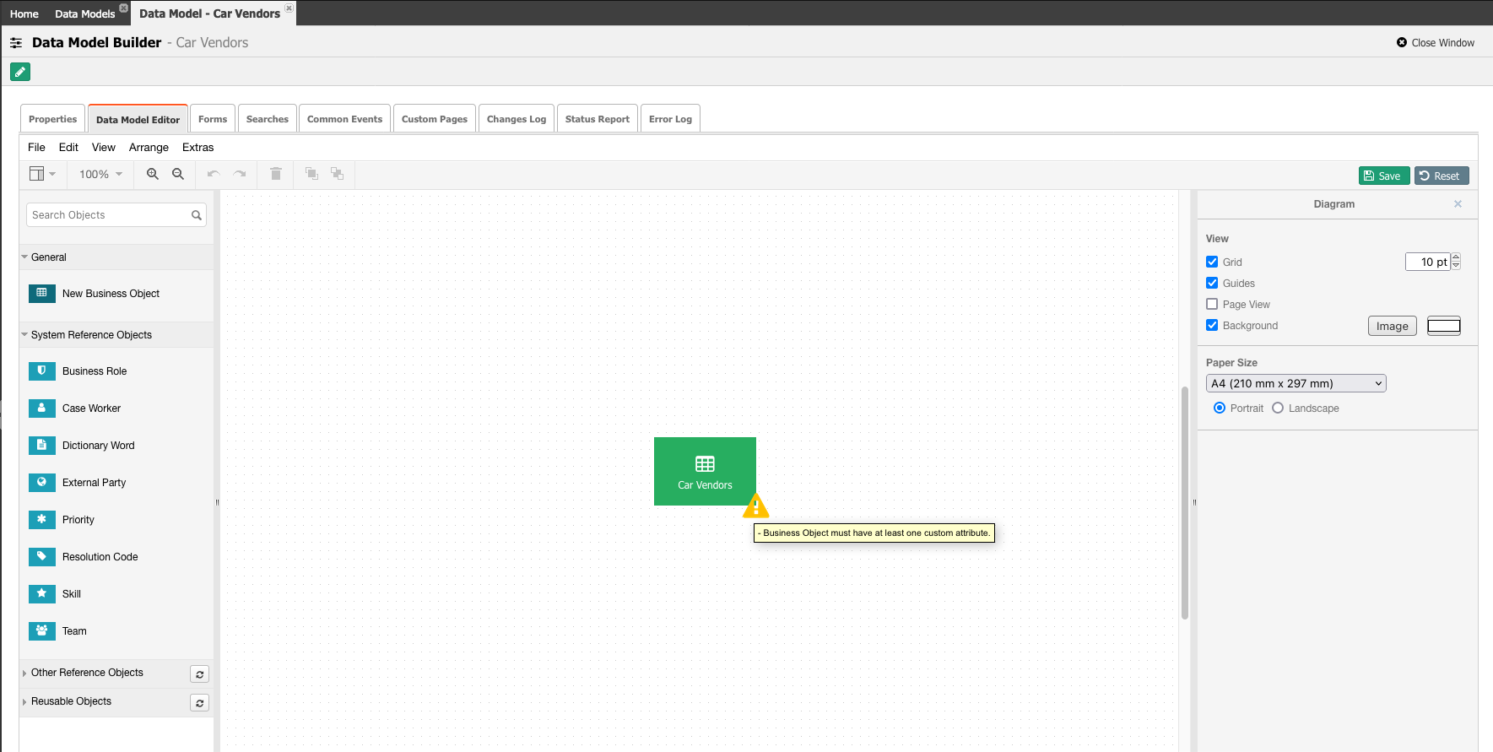Open the Paper Size A4 dropdown
Image resolution: width=1493 pixels, height=752 pixels.
(1296, 383)
